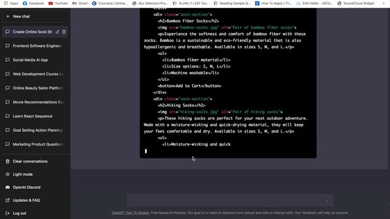The image size is (390, 219).
Task: Click the Moisture-wicking and quick code line
Action: tap(196, 144)
